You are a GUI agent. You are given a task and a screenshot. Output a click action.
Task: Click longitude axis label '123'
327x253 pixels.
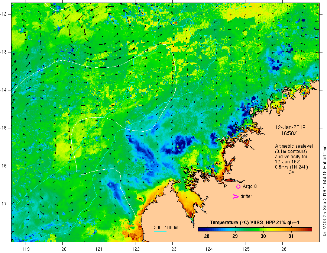[172, 249]
